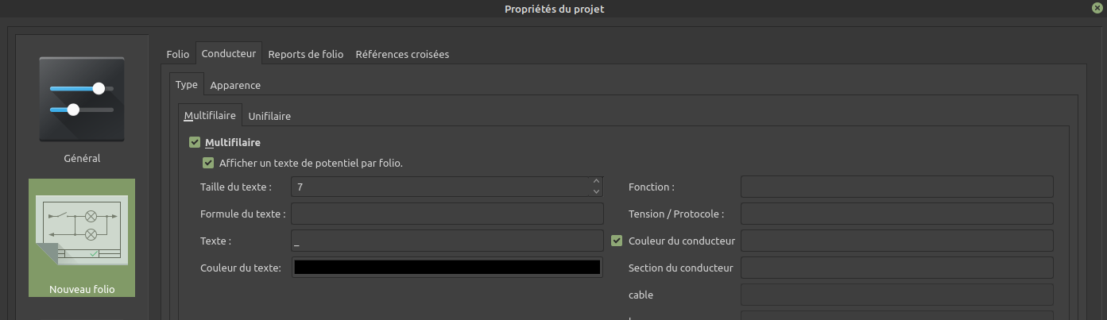Decrease Taille du texte with down arrow

click(597, 191)
